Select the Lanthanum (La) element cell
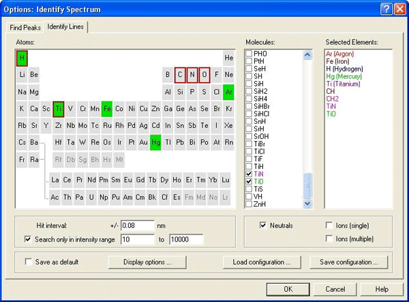 point(55,180)
